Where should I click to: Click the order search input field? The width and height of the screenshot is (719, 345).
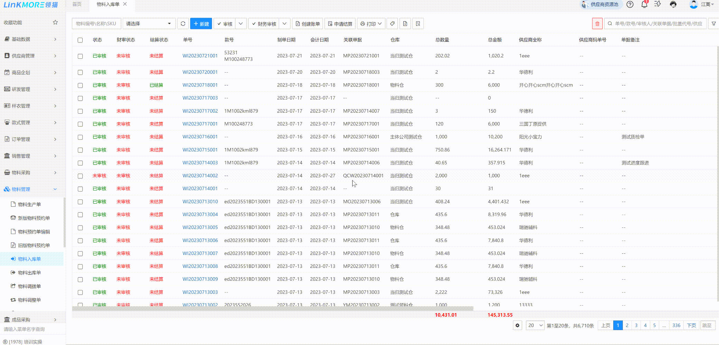point(658,24)
